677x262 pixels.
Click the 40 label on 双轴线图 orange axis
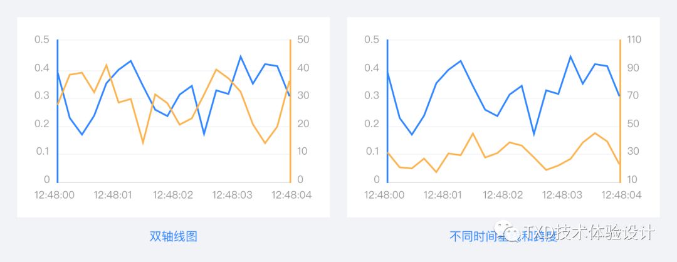303,68
